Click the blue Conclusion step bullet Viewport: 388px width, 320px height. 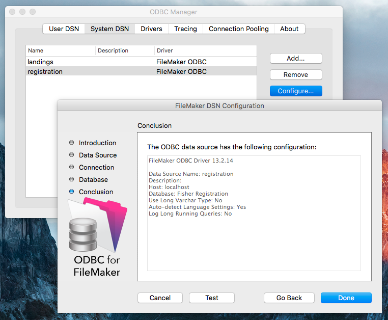[71, 192]
